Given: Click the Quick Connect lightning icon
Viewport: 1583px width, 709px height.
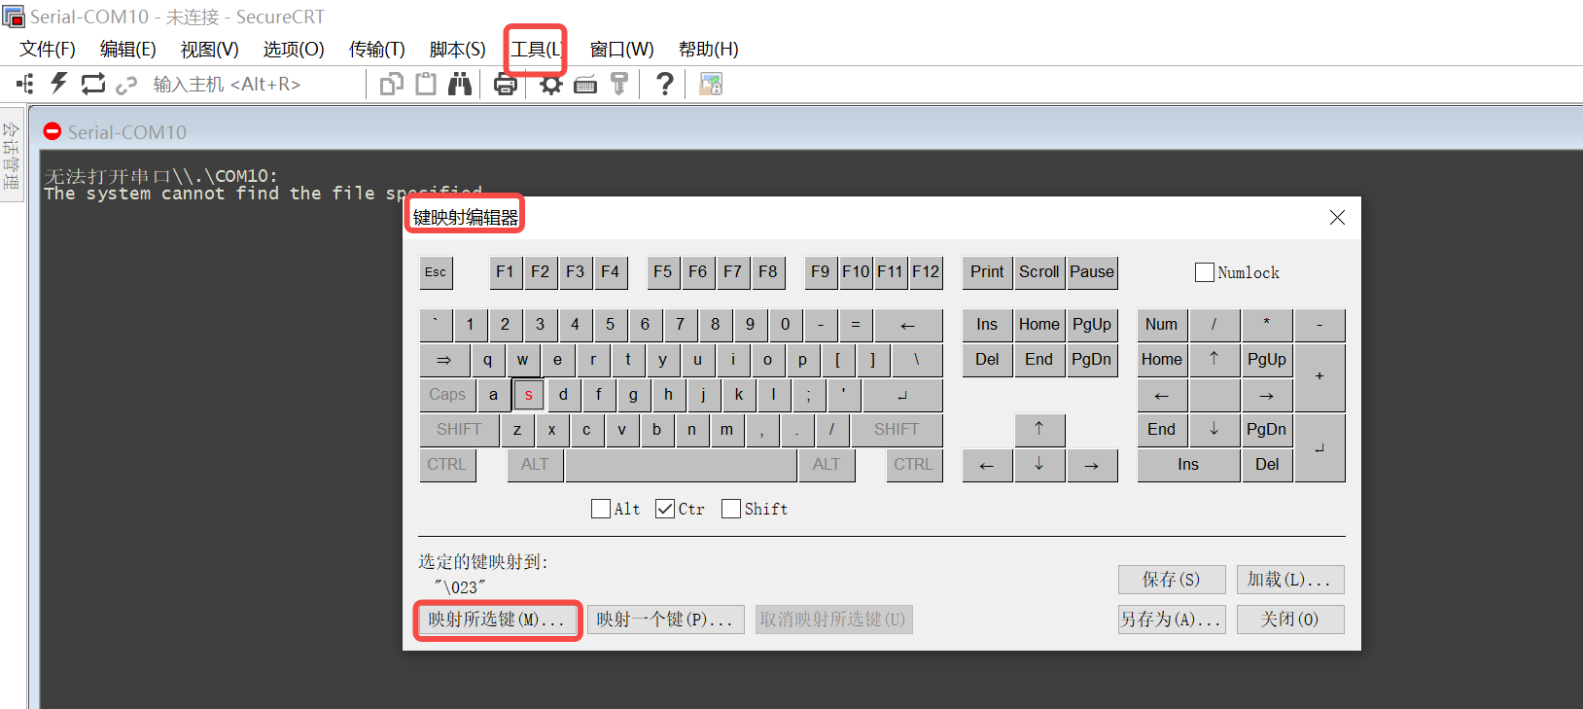Looking at the screenshot, I should tap(59, 84).
